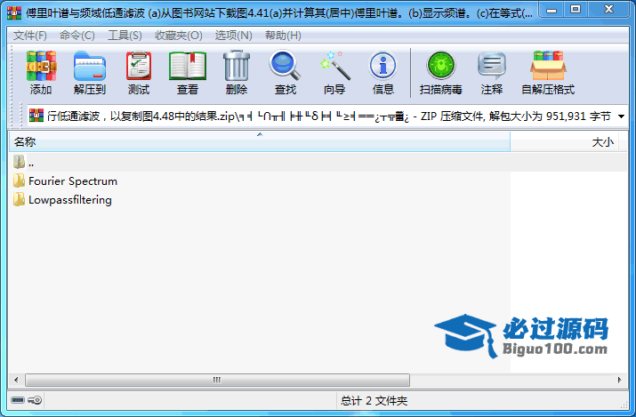Select 'Lowpassfiltering' row text
Viewport: 636px width, 417px height.
click(70, 200)
